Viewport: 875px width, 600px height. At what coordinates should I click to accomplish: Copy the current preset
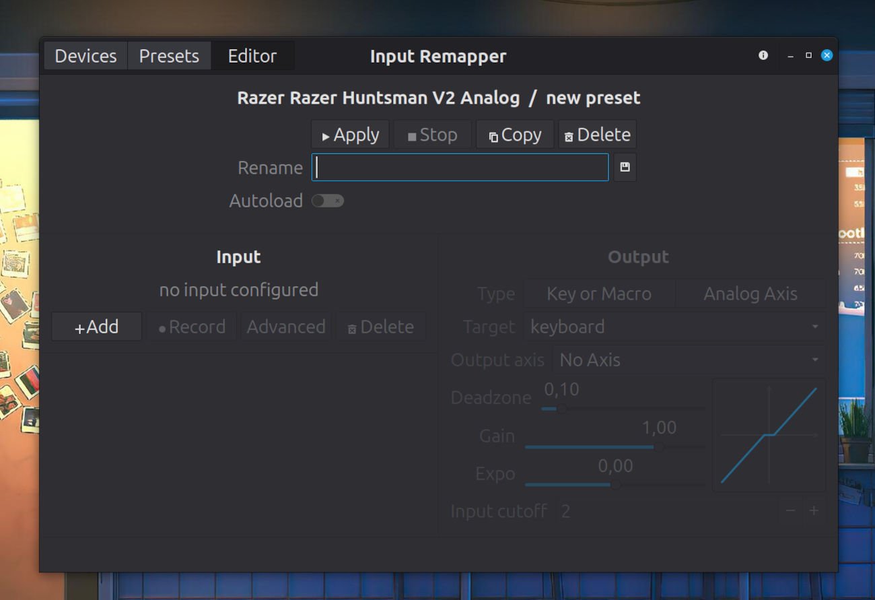[514, 134]
